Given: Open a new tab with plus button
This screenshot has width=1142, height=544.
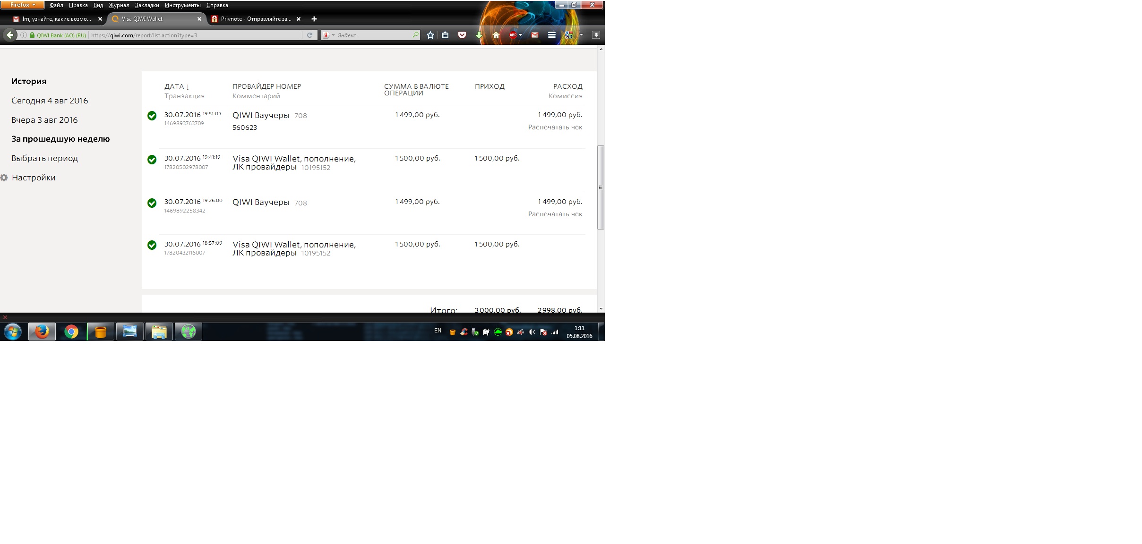Looking at the screenshot, I should (314, 19).
